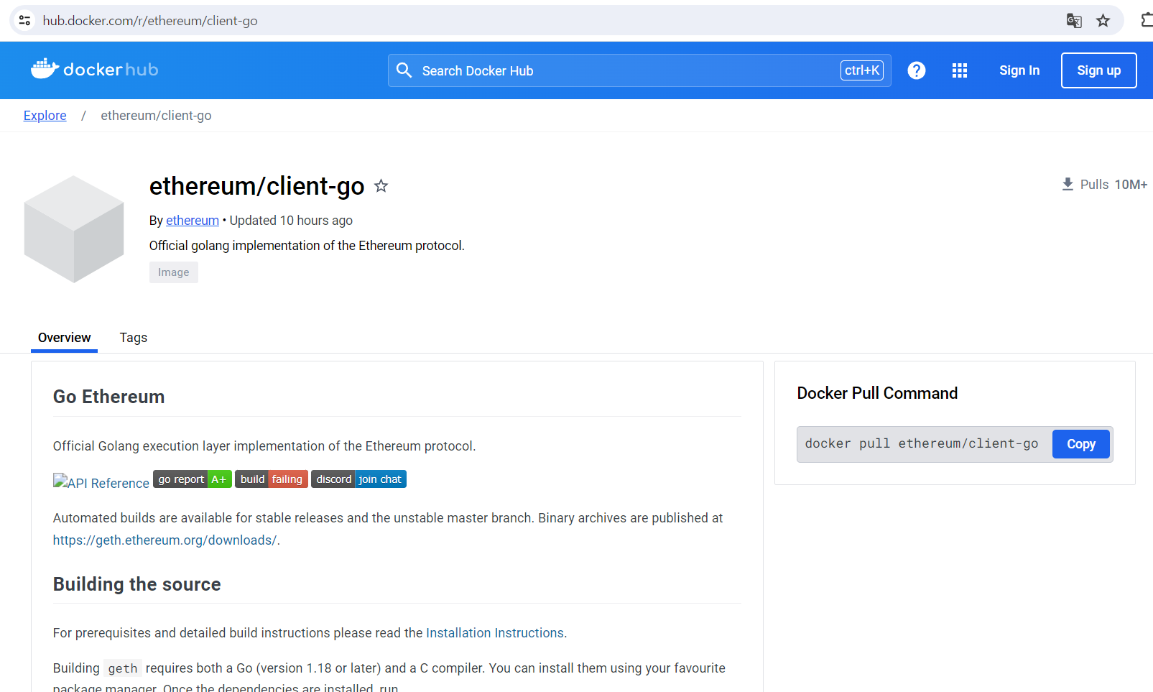1153x692 pixels.
Task: Open the Explore breadcrumb link
Action: 45,116
